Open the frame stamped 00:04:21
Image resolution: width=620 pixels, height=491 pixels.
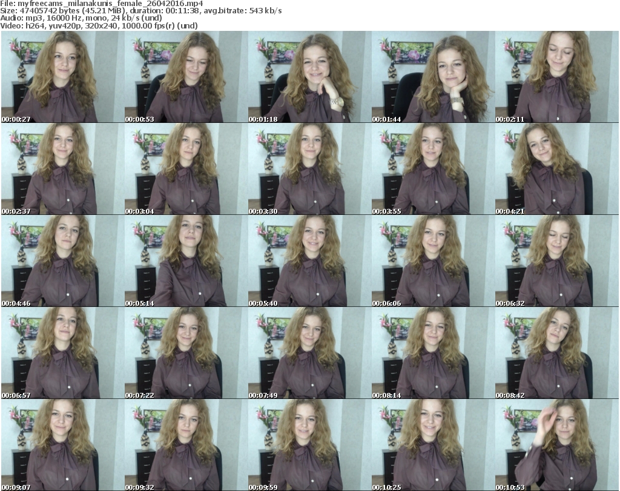point(557,169)
